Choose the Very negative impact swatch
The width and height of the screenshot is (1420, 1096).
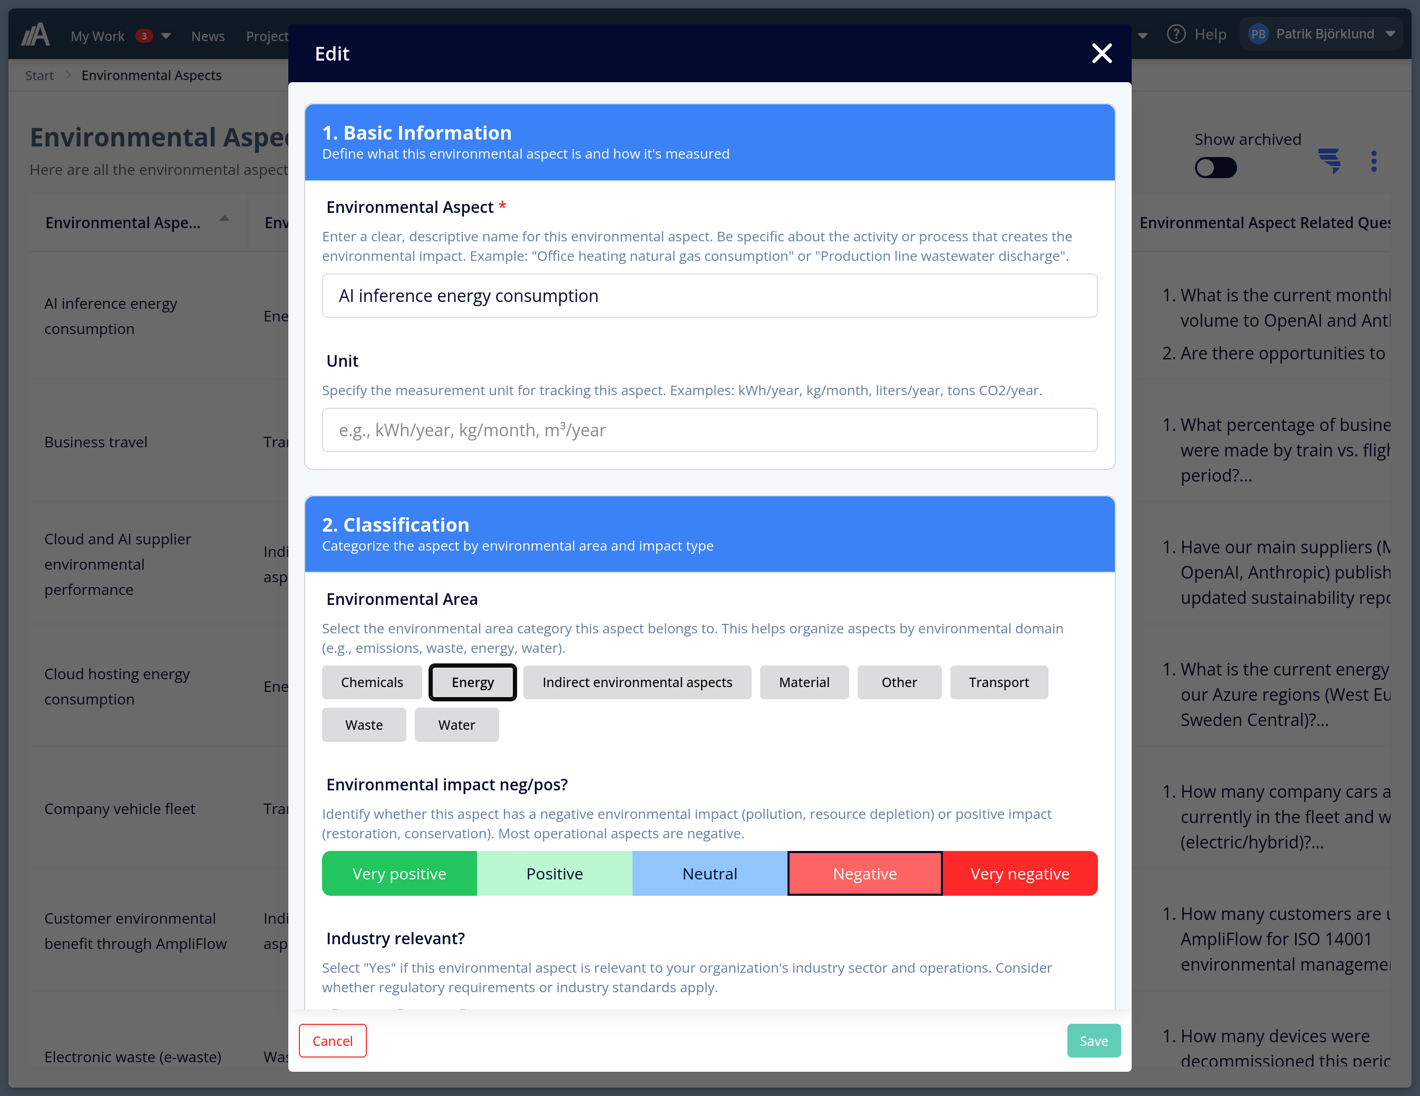[x=1019, y=873]
